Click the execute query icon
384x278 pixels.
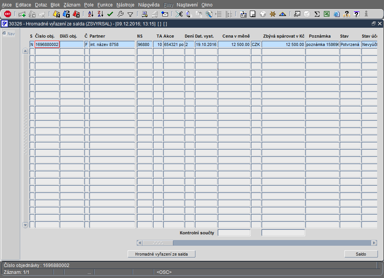coord(66,14)
